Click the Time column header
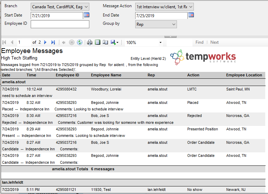The image size is (268, 194). point(31,75)
